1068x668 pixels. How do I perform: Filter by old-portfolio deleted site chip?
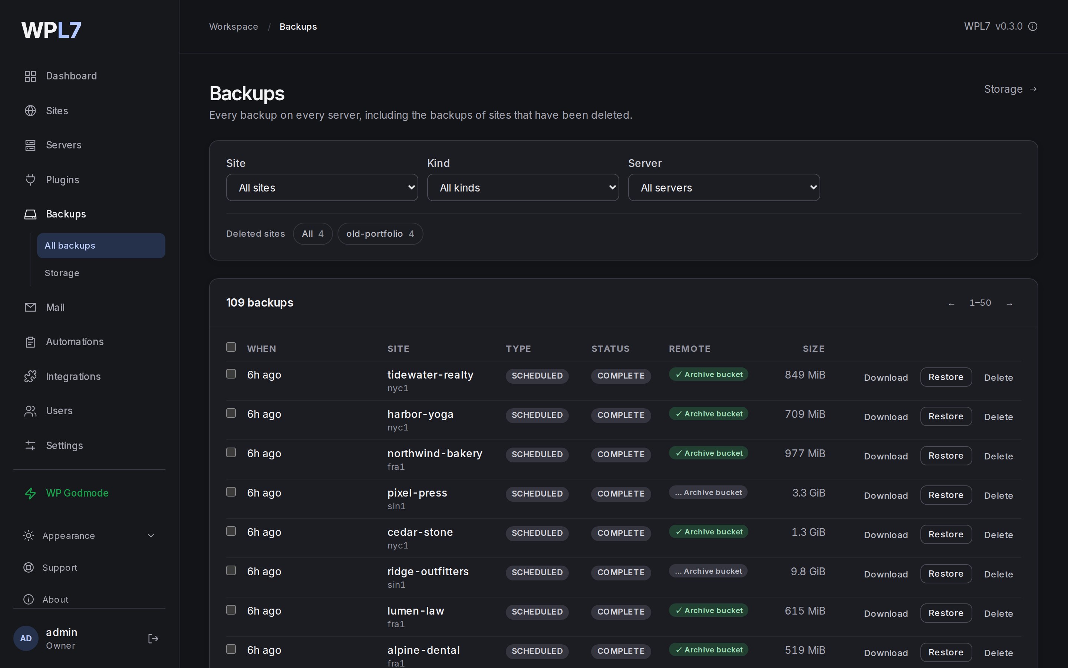(380, 234)
